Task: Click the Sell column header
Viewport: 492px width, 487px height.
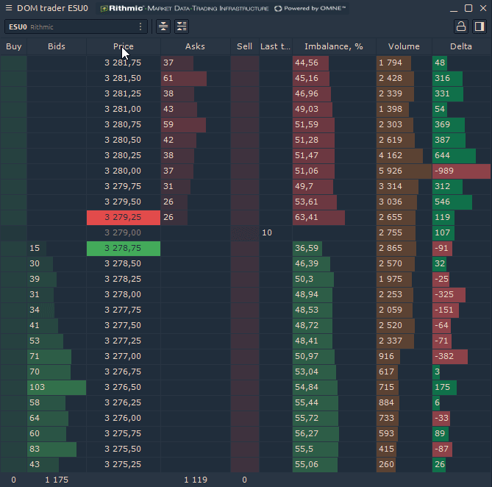Action: tap(245, 46)
